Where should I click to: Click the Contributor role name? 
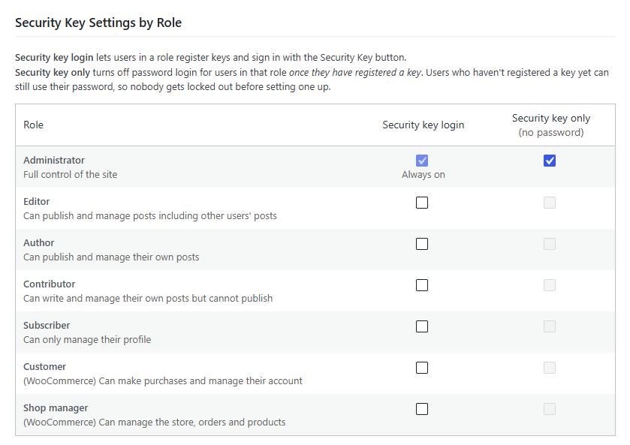tap(50, 284)
